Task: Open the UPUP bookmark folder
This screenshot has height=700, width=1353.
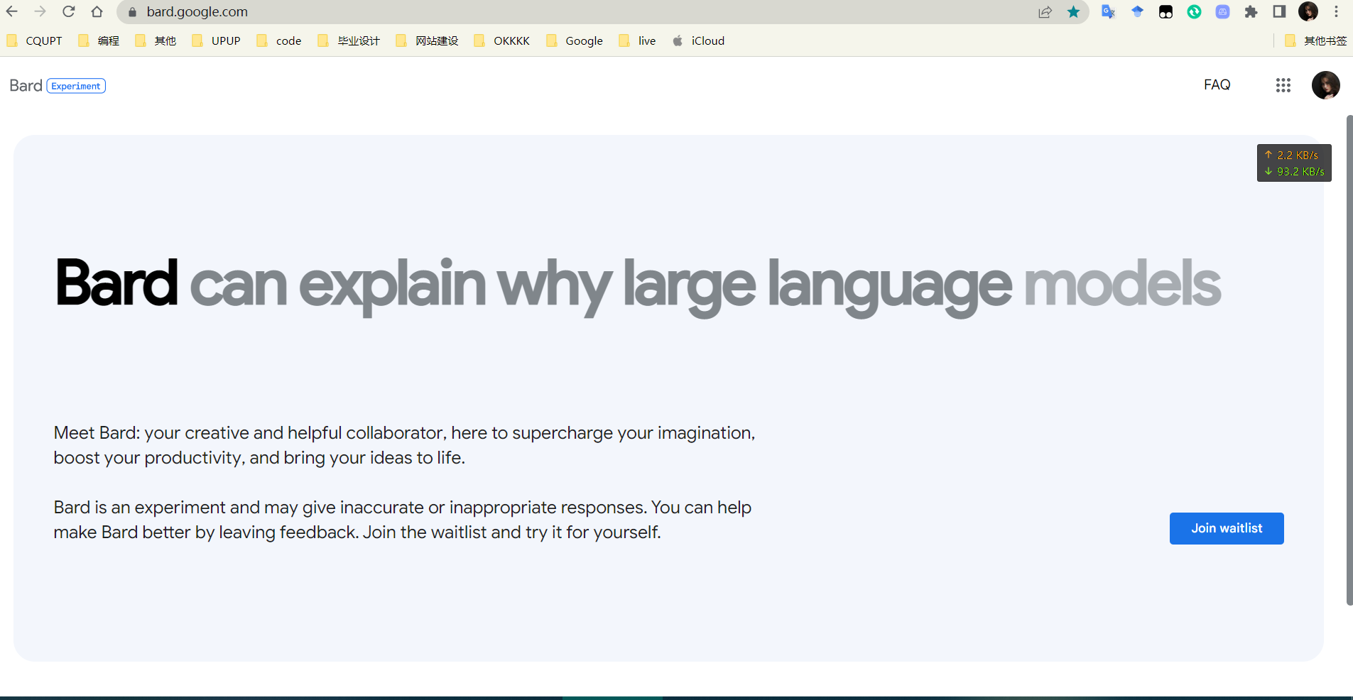Action: [217, 40]
